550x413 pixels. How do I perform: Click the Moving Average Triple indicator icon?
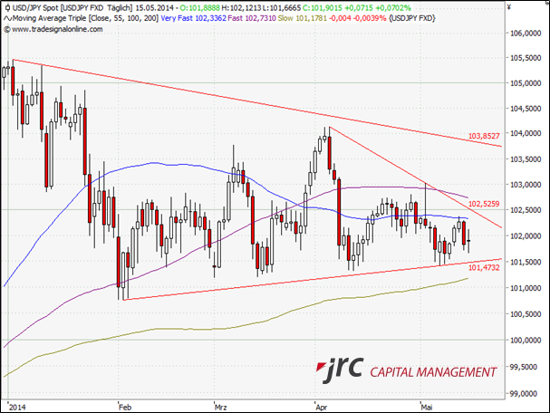[x=7, y=18]
